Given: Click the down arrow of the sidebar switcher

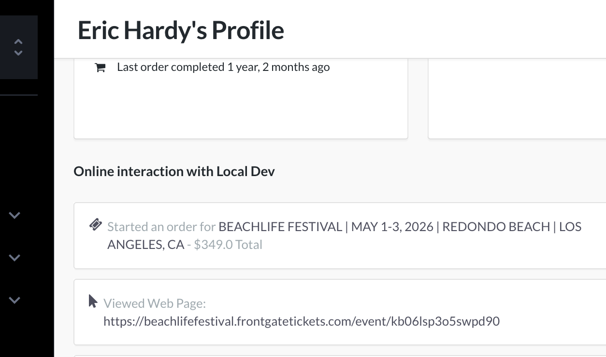Looking at the screenshot, I should tap(18, 53).
